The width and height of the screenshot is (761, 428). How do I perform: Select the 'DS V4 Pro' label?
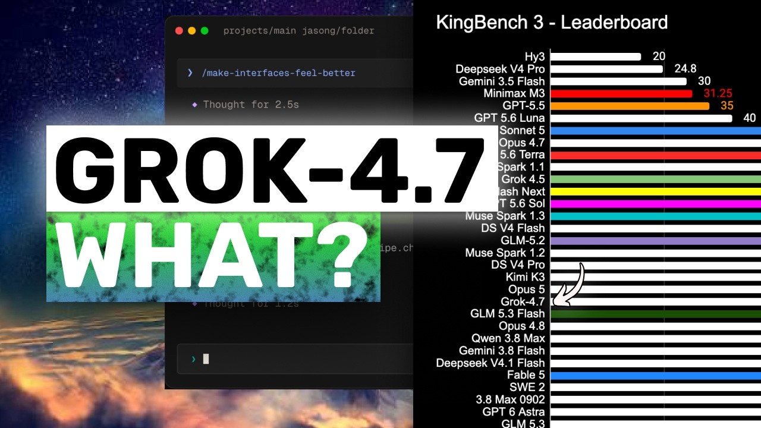coord(518,265)
